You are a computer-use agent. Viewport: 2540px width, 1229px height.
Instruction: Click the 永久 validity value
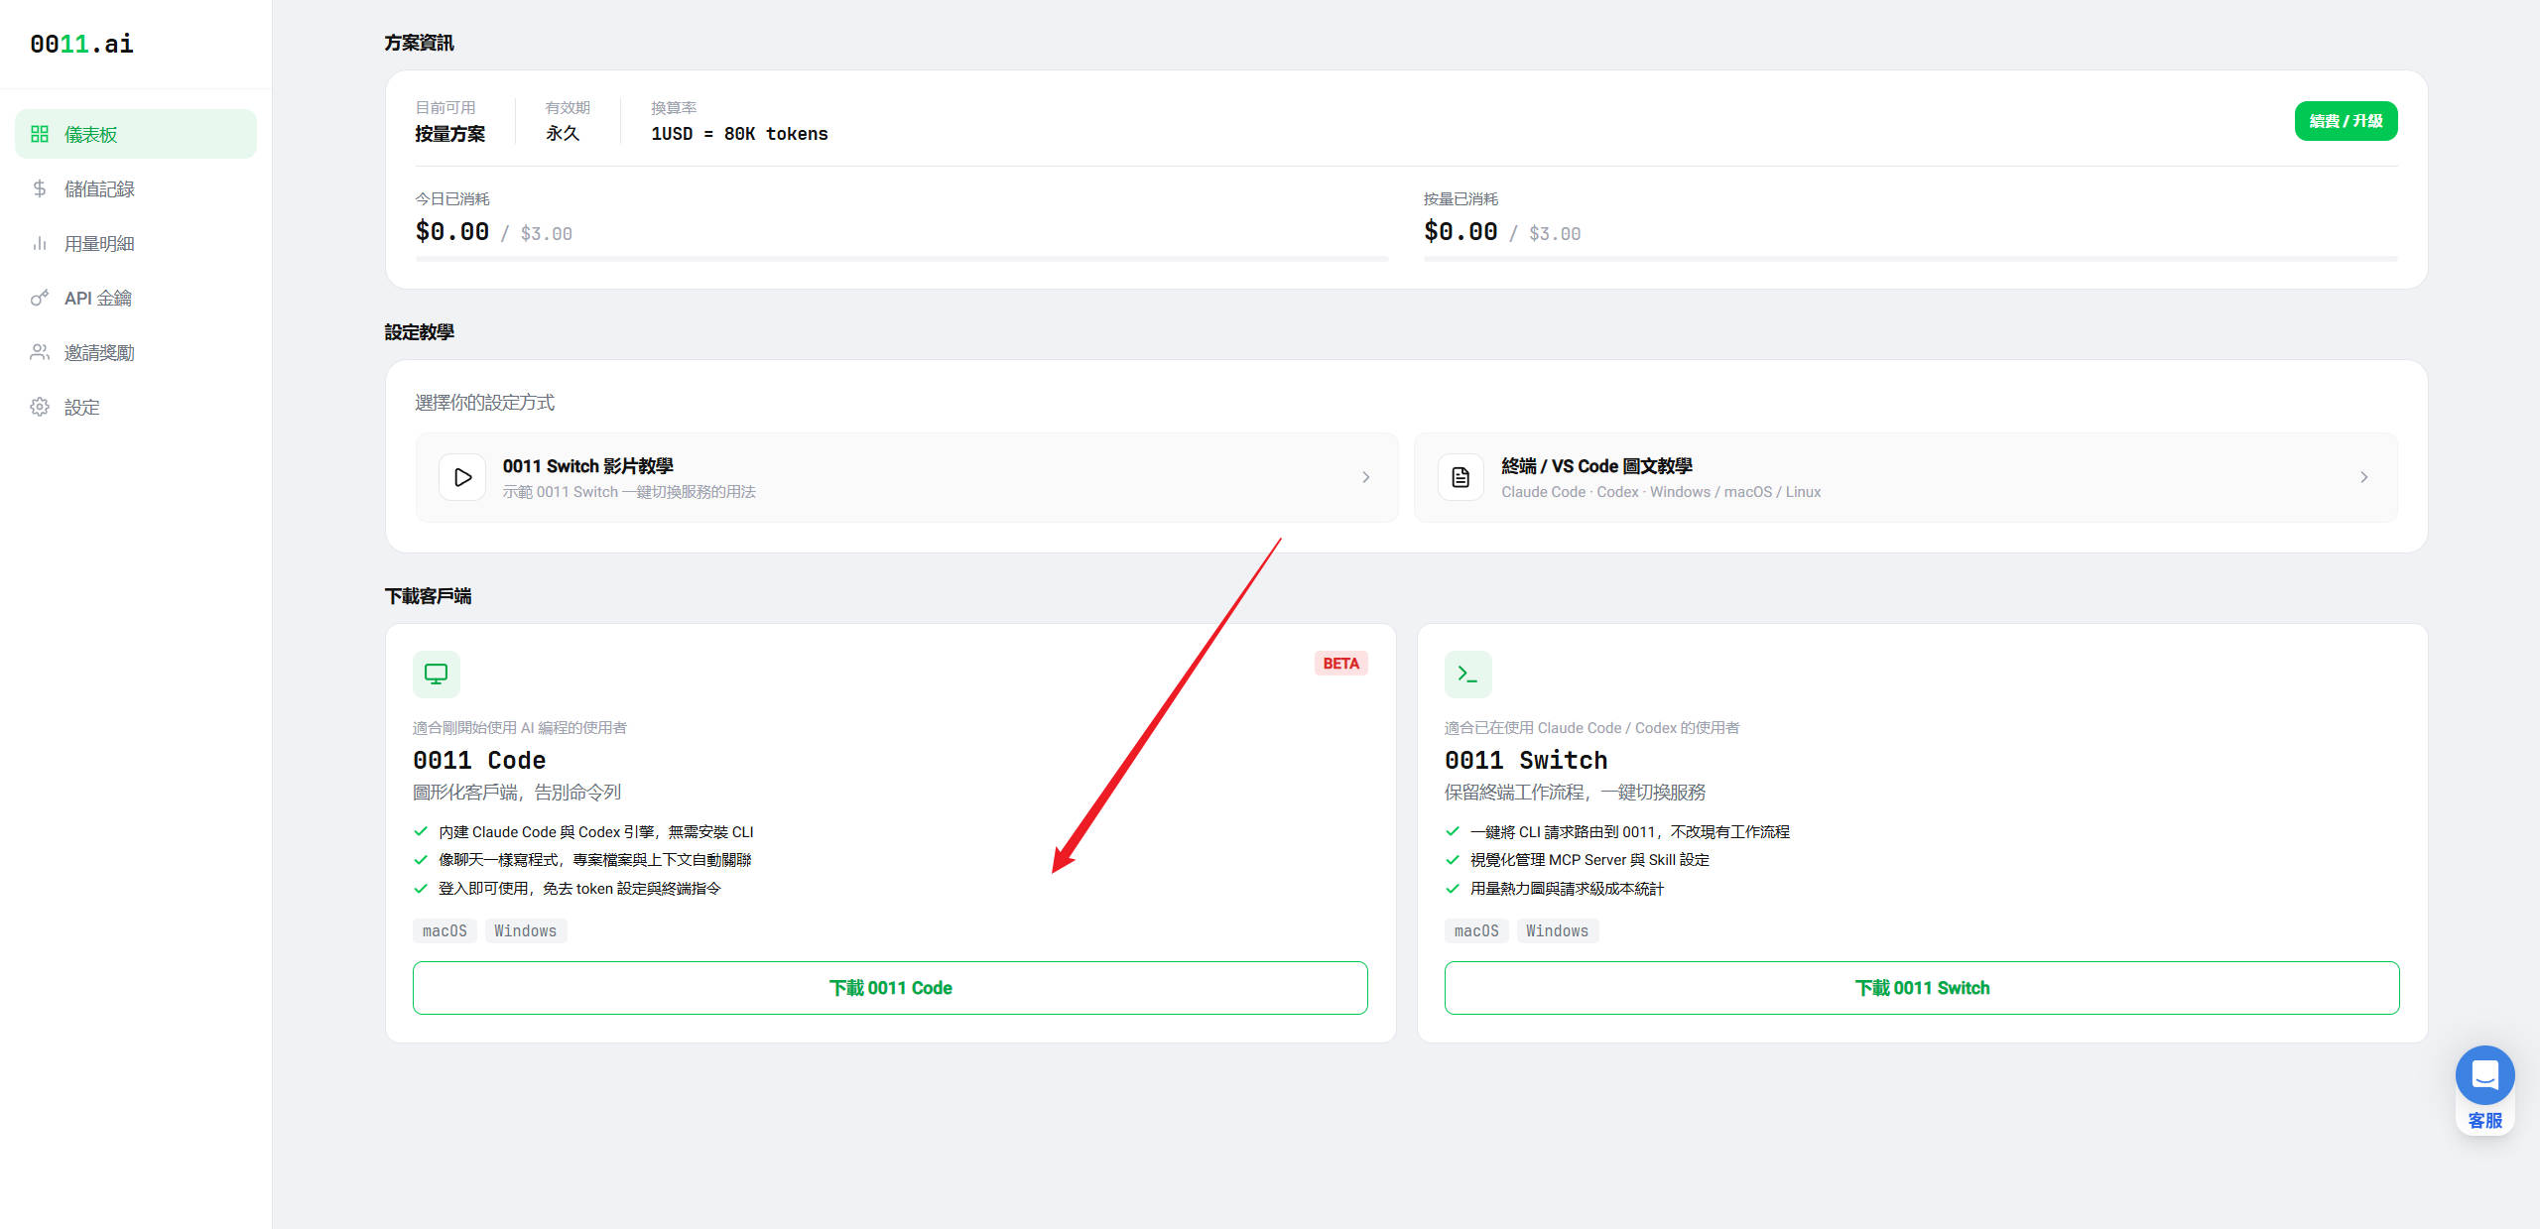(563, 134)
